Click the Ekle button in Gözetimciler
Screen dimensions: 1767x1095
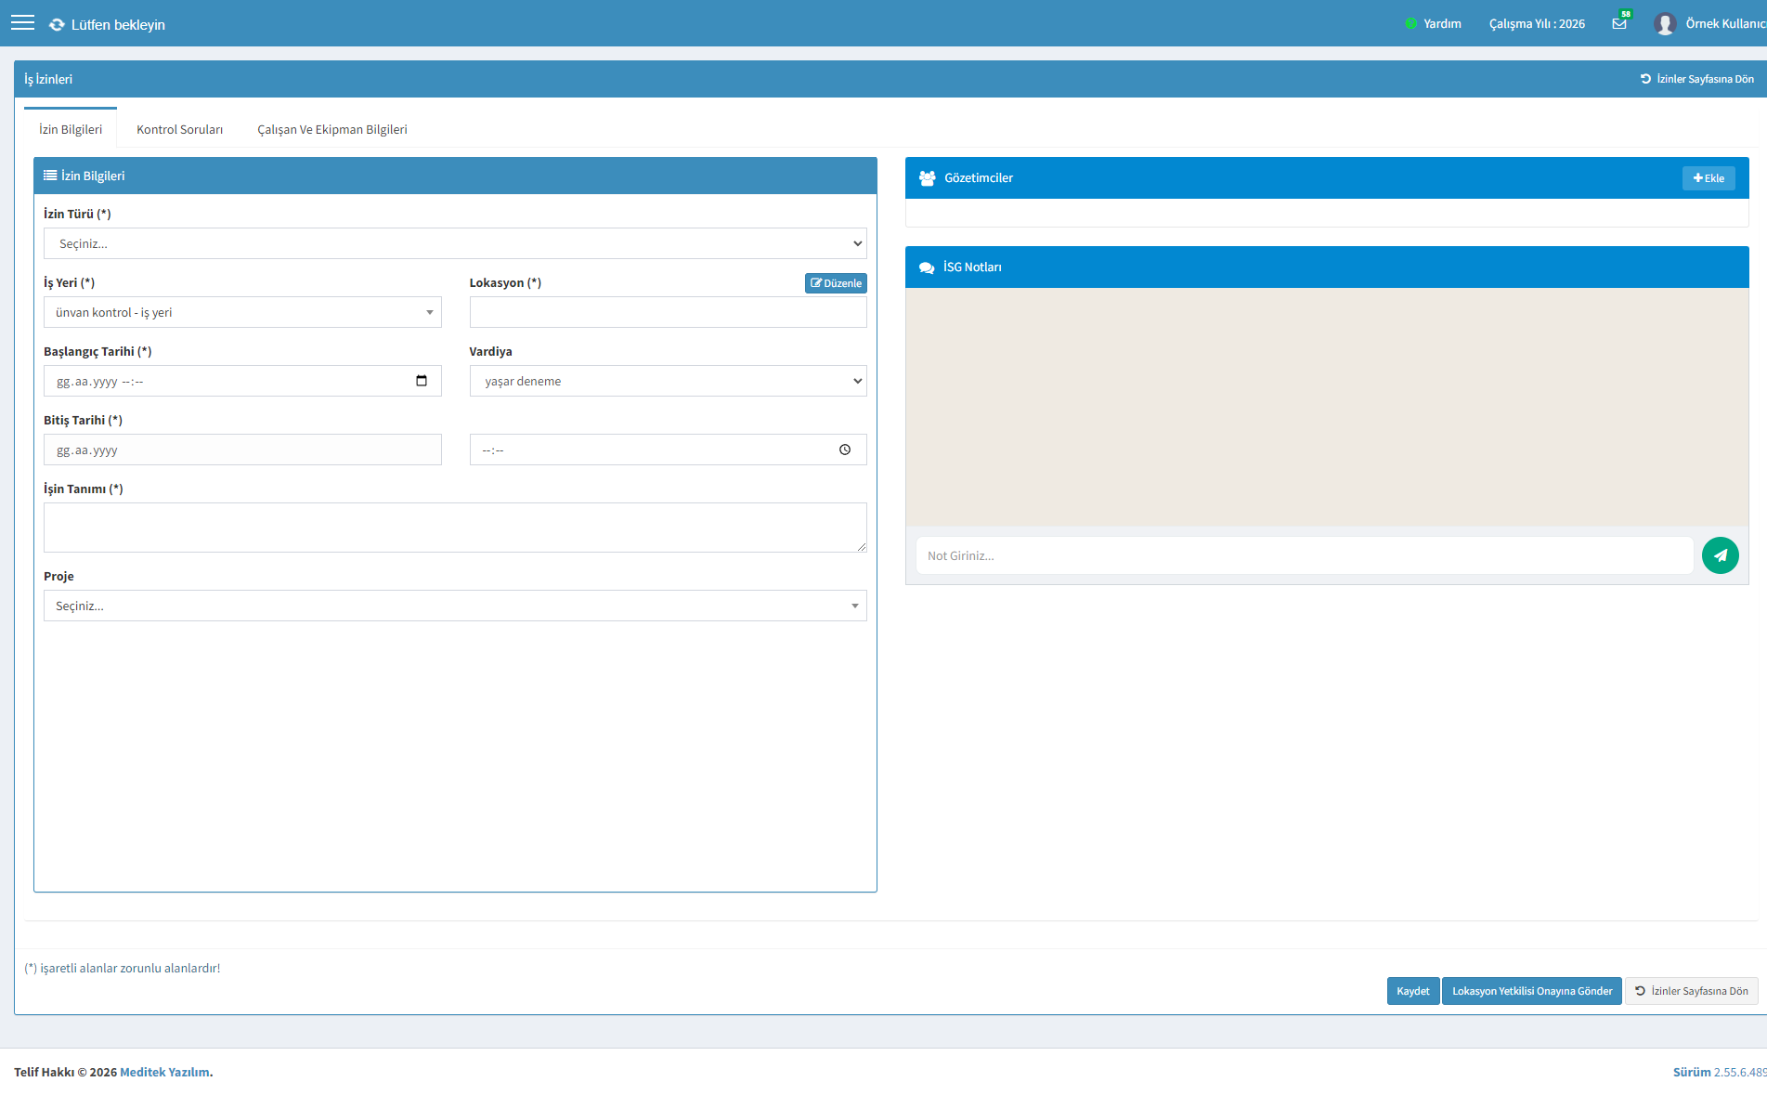click(x=1709, y=178)
